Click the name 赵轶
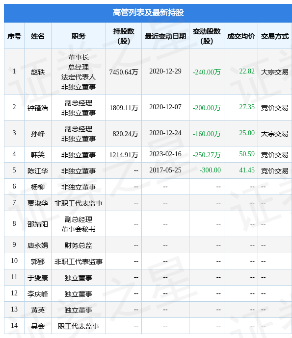The image size is (292, 338). click(38, 72)
